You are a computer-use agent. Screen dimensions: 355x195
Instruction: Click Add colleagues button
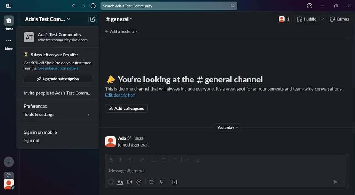(x=126, y=108)
